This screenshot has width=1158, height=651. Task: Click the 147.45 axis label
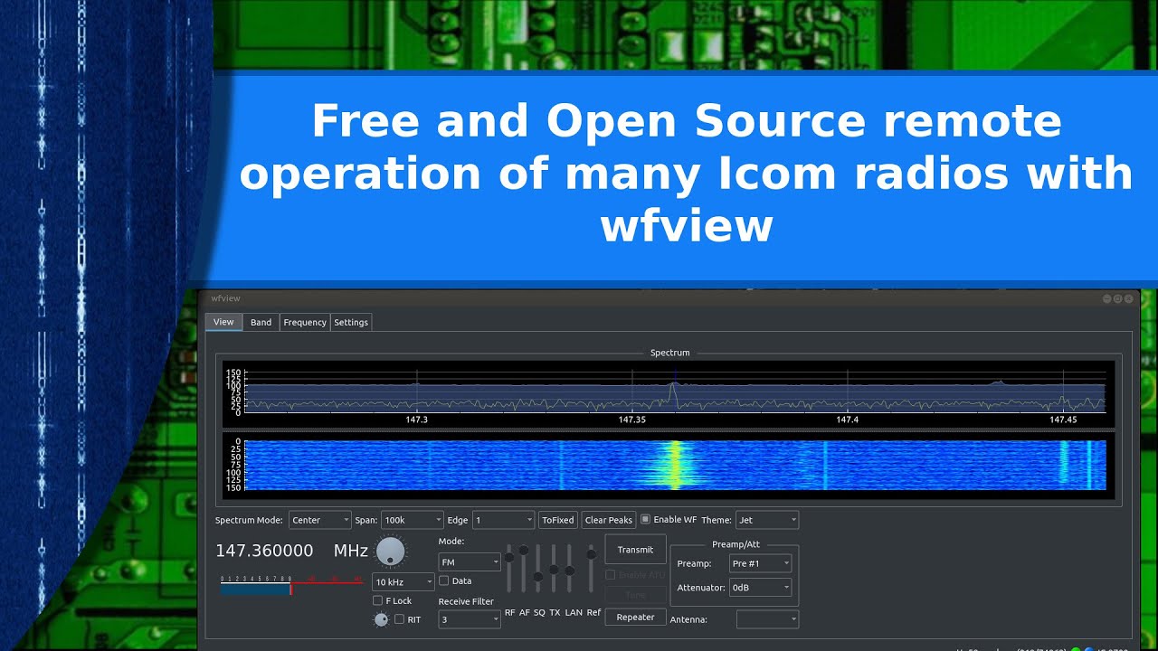(1063, 420)
